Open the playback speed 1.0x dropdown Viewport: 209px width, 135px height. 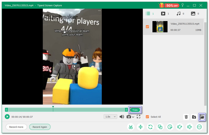pos(110,117)
